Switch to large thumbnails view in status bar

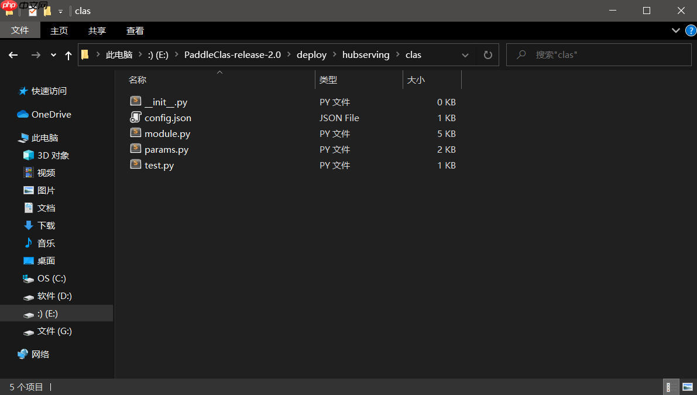(688, 387)
